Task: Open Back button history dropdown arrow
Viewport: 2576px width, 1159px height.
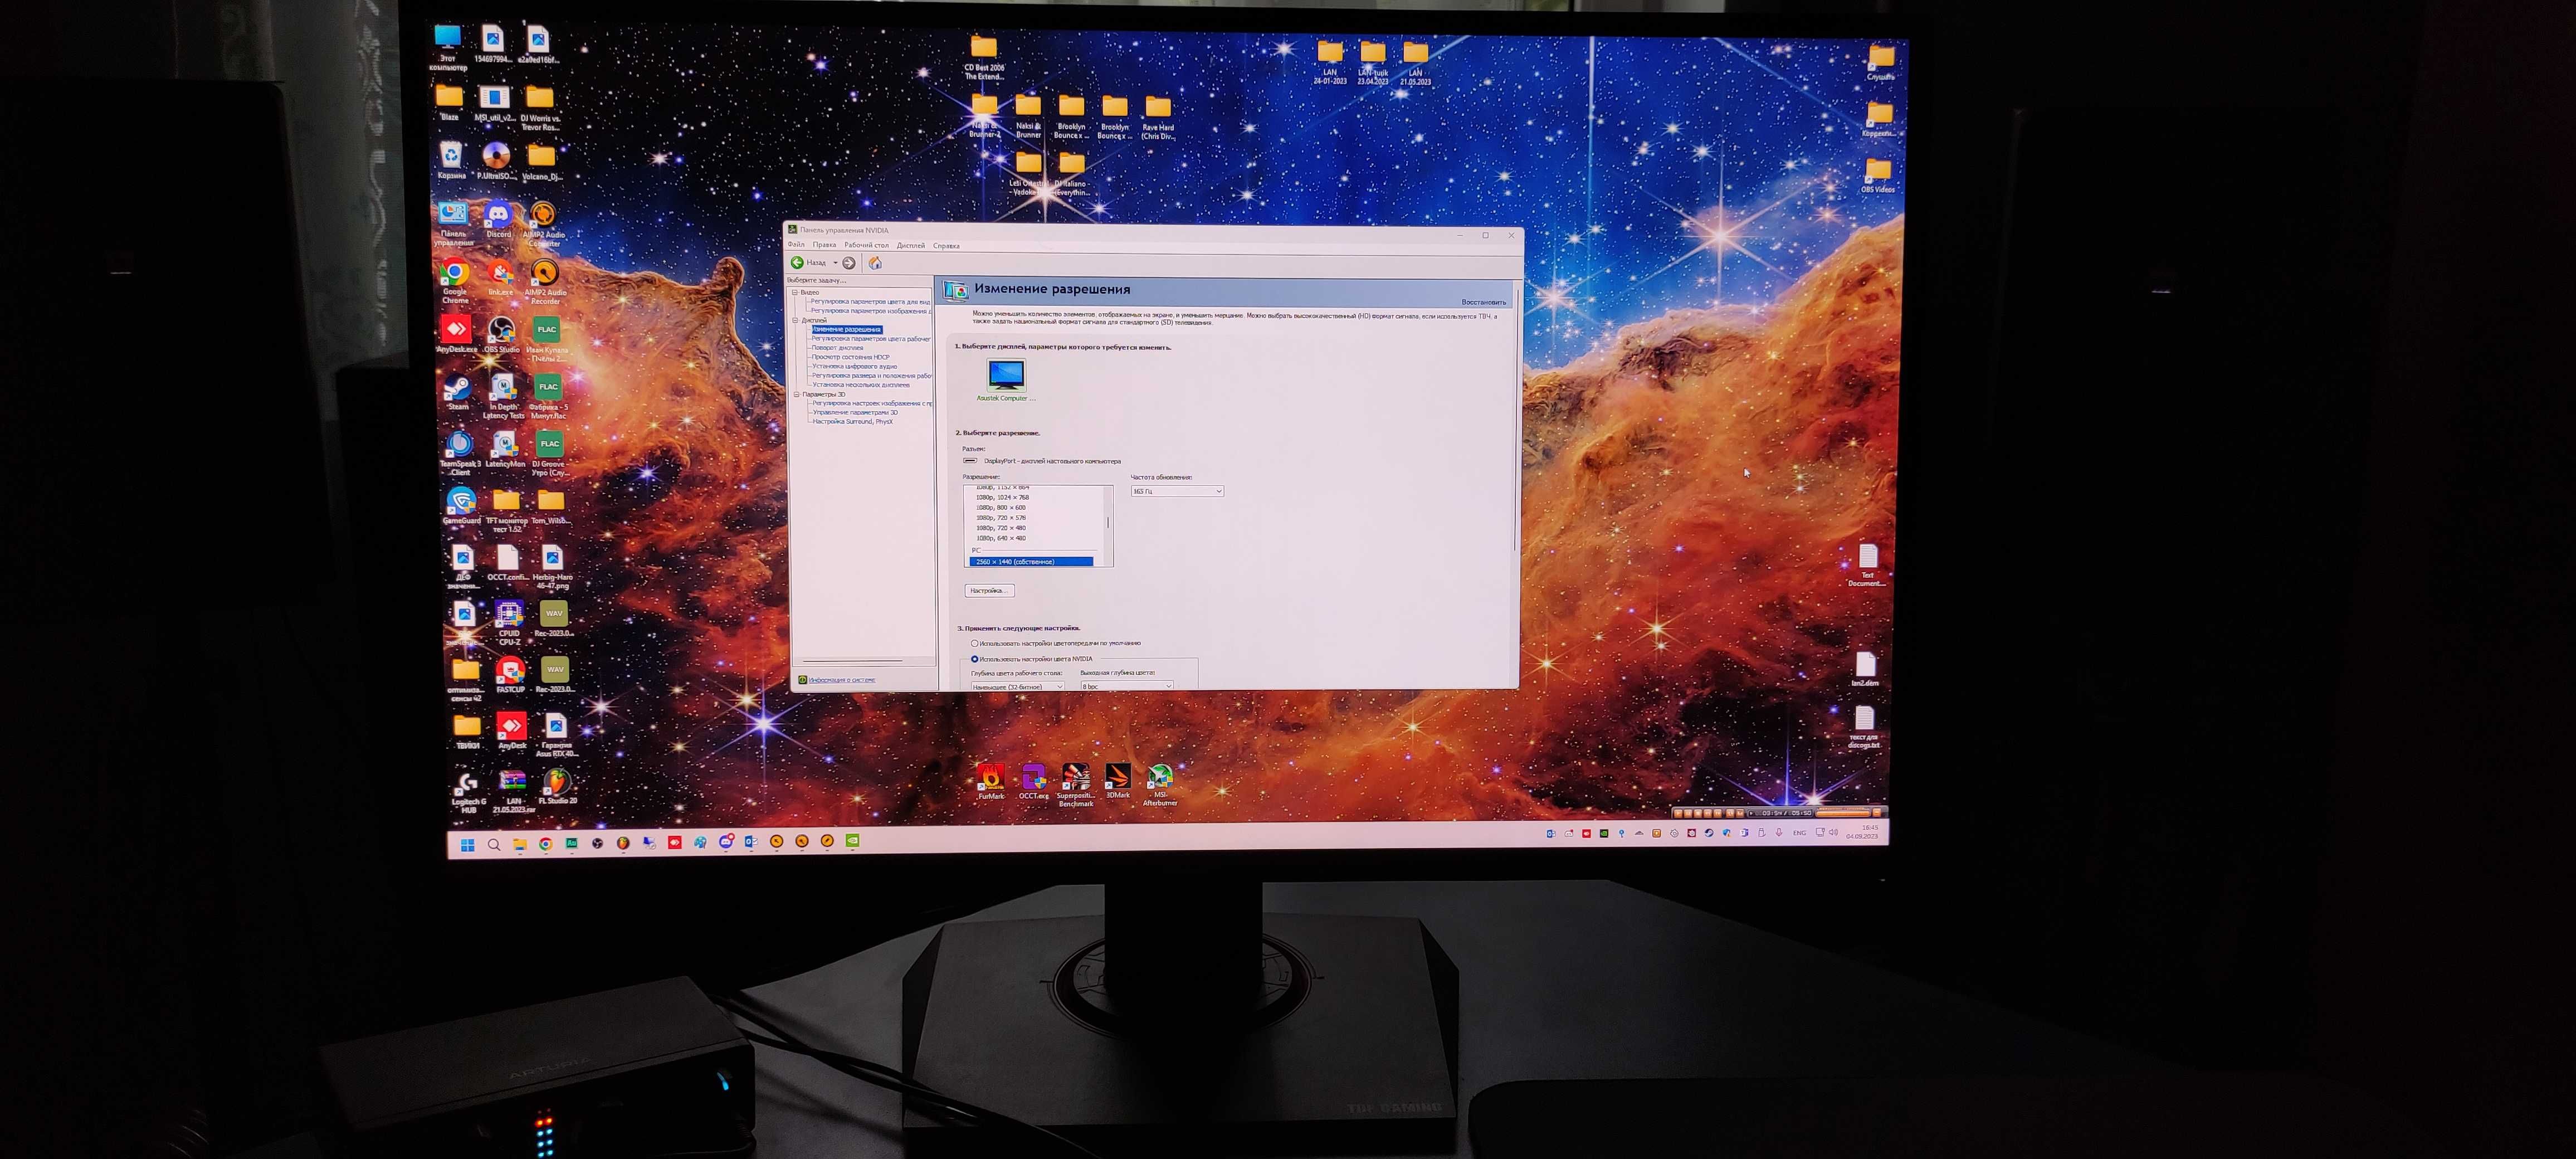Action: point(835,263)
